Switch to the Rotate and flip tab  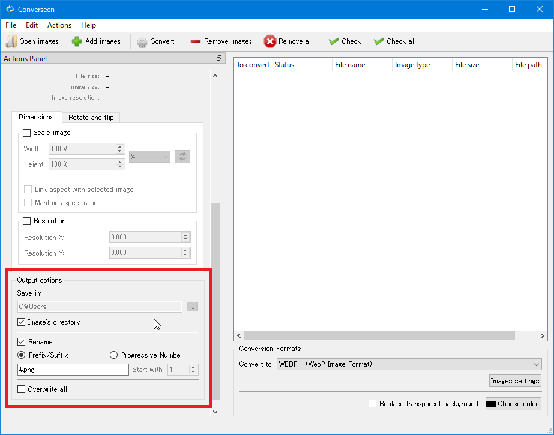pos(91,118)
